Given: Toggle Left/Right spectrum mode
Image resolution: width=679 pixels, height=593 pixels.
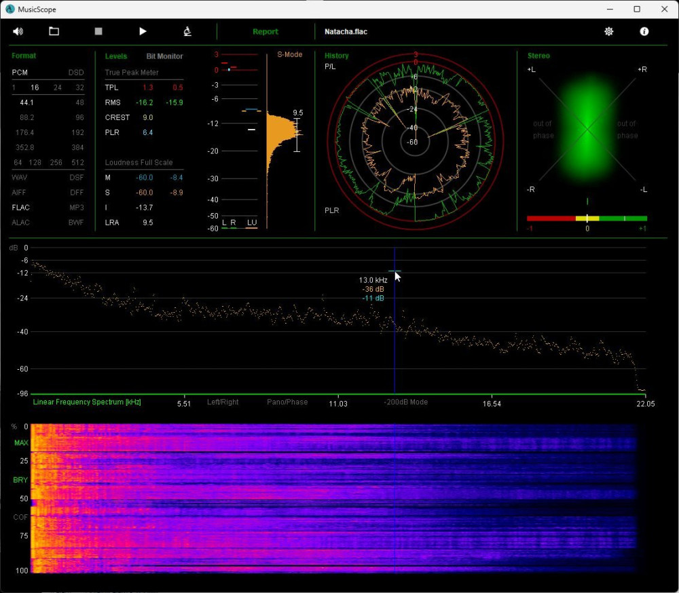Looking at the screenshot, I should pyautogui.click(x=223, y=402).
